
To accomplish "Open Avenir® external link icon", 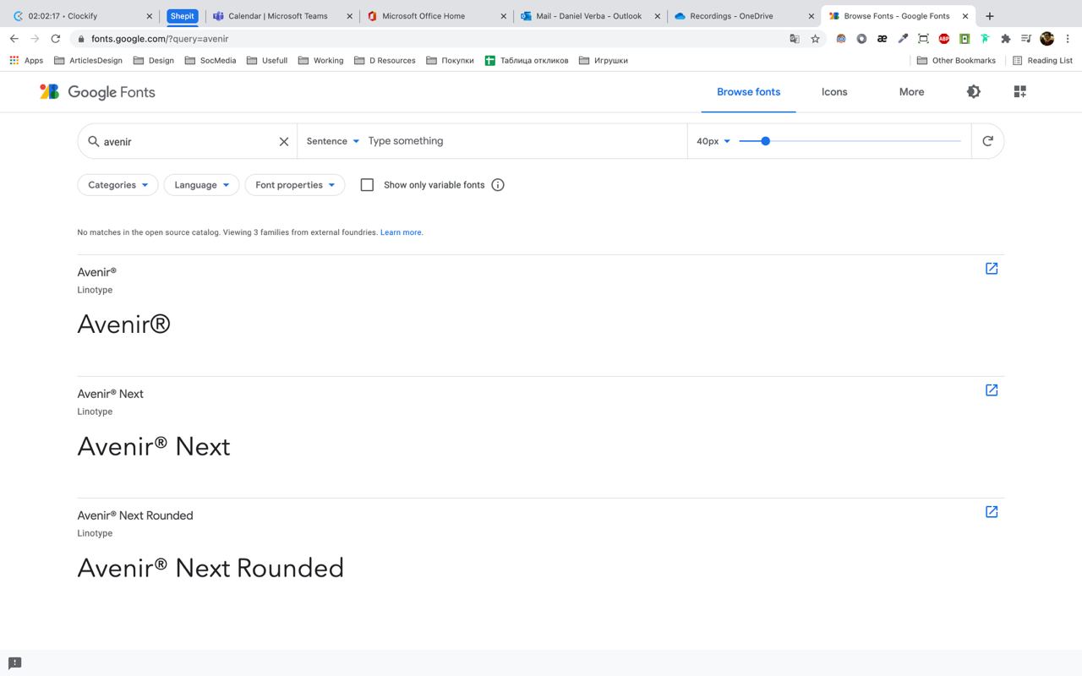I will coord(992,269).
